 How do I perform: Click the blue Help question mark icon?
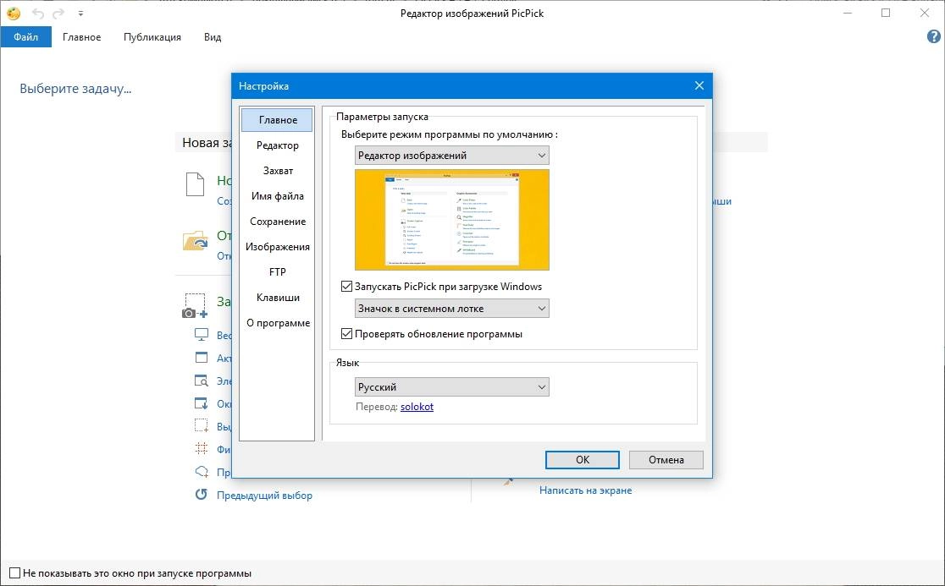tap(933, 36)
